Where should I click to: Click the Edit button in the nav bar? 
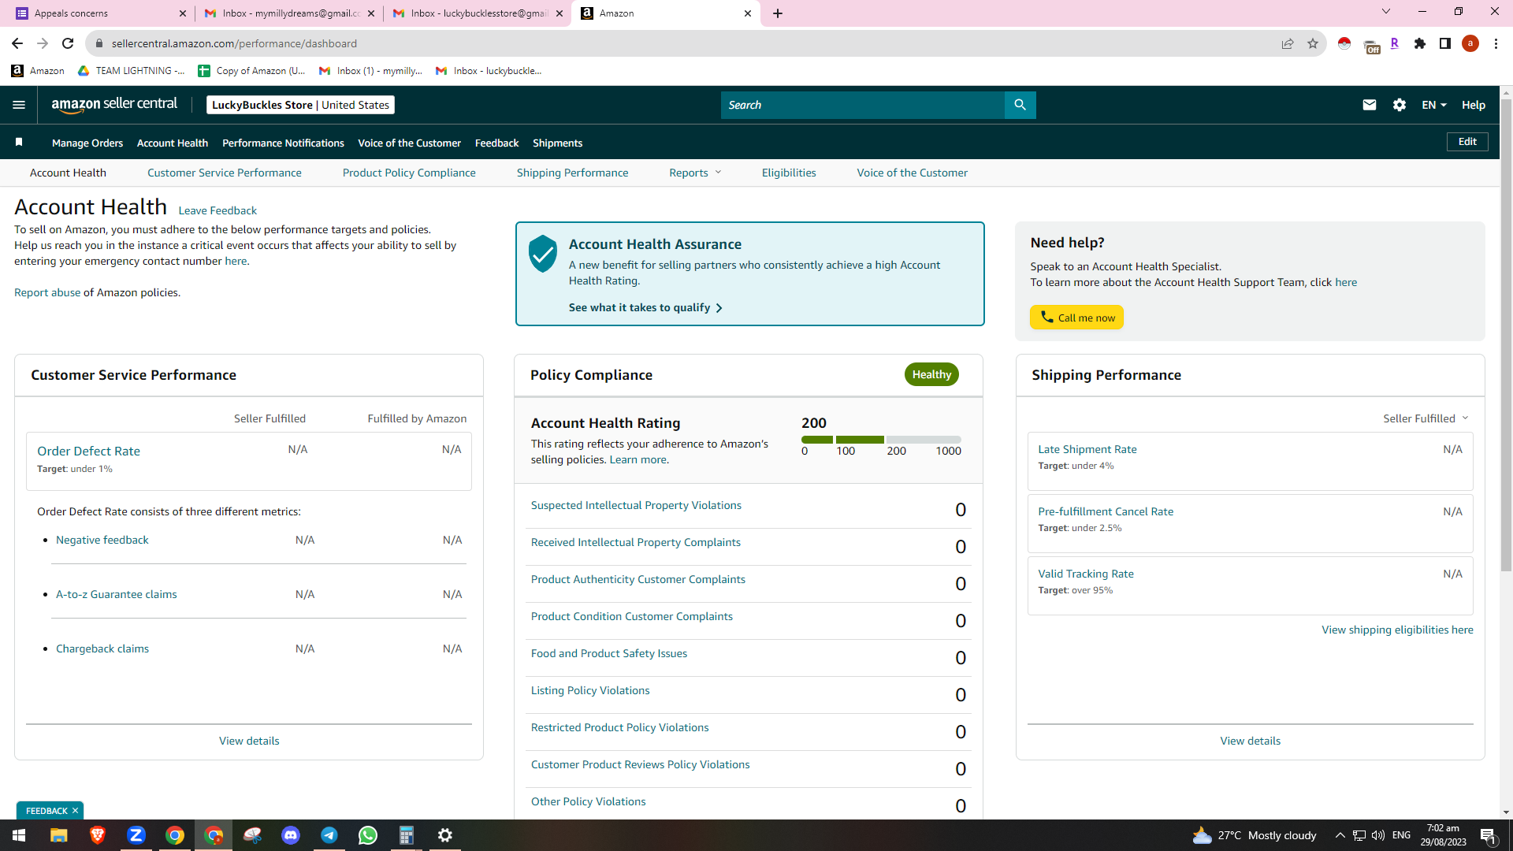coord(1467,142)
